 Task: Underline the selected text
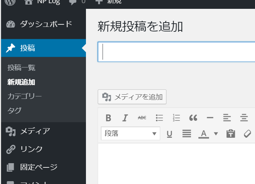(x=169, y=134)
